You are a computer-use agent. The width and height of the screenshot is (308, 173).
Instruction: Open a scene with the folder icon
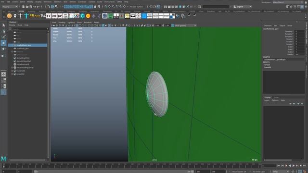pyautogui.click(x=27, y=7)
